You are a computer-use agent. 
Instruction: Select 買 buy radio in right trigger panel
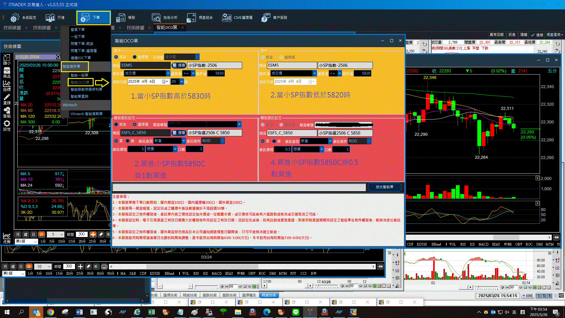point(263,141)
